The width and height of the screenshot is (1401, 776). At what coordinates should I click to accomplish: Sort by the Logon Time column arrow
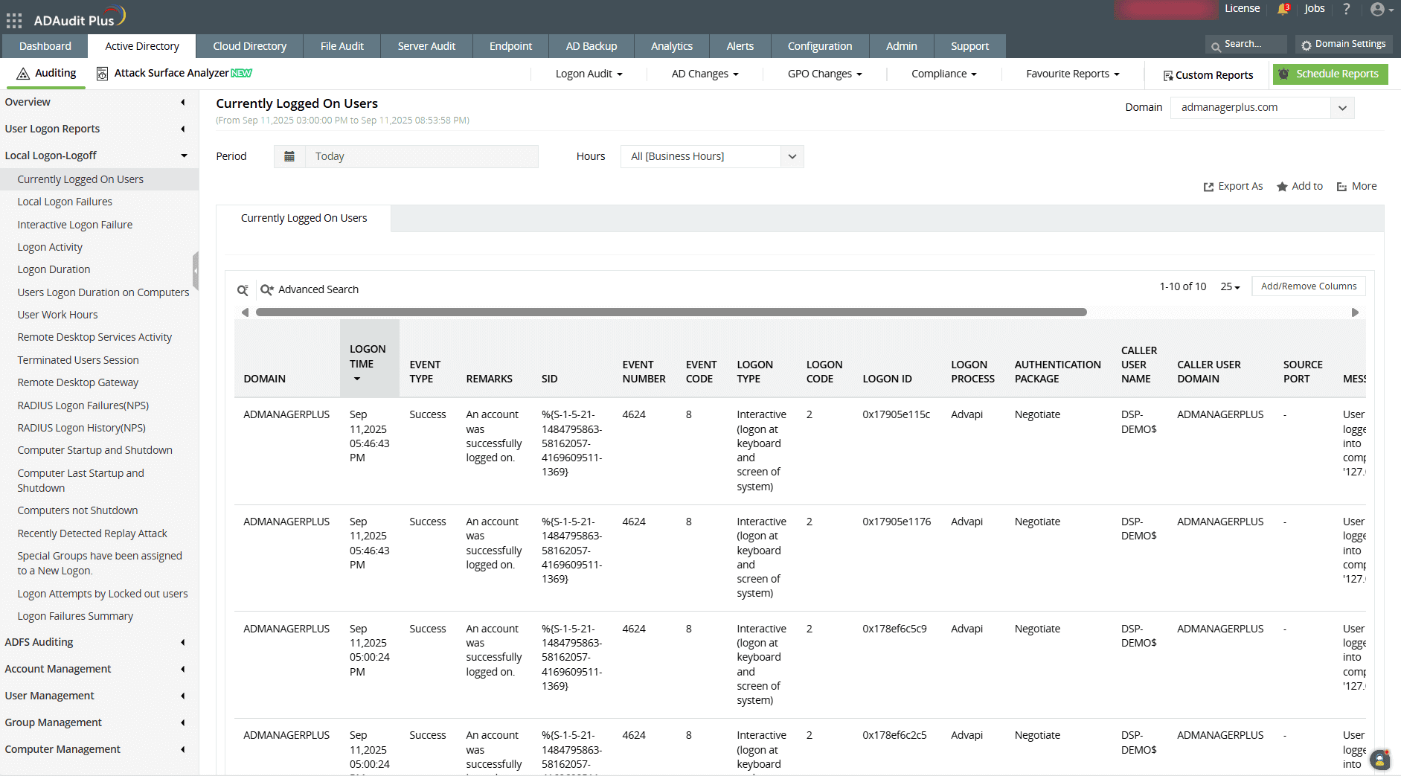[358, 379]
